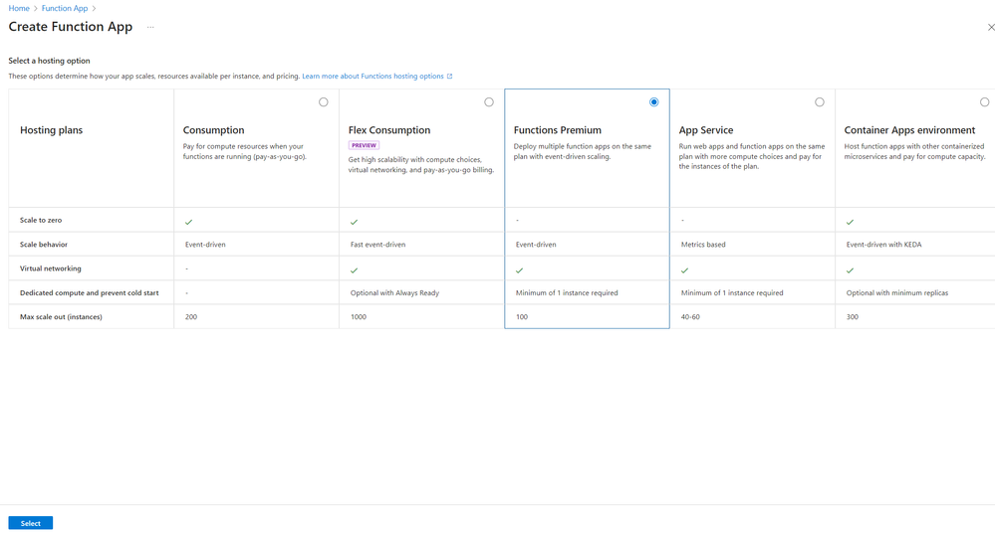Select the Consumption hosting plan radio button
This screenshot has height=536, width=995.
pos(324,102)
